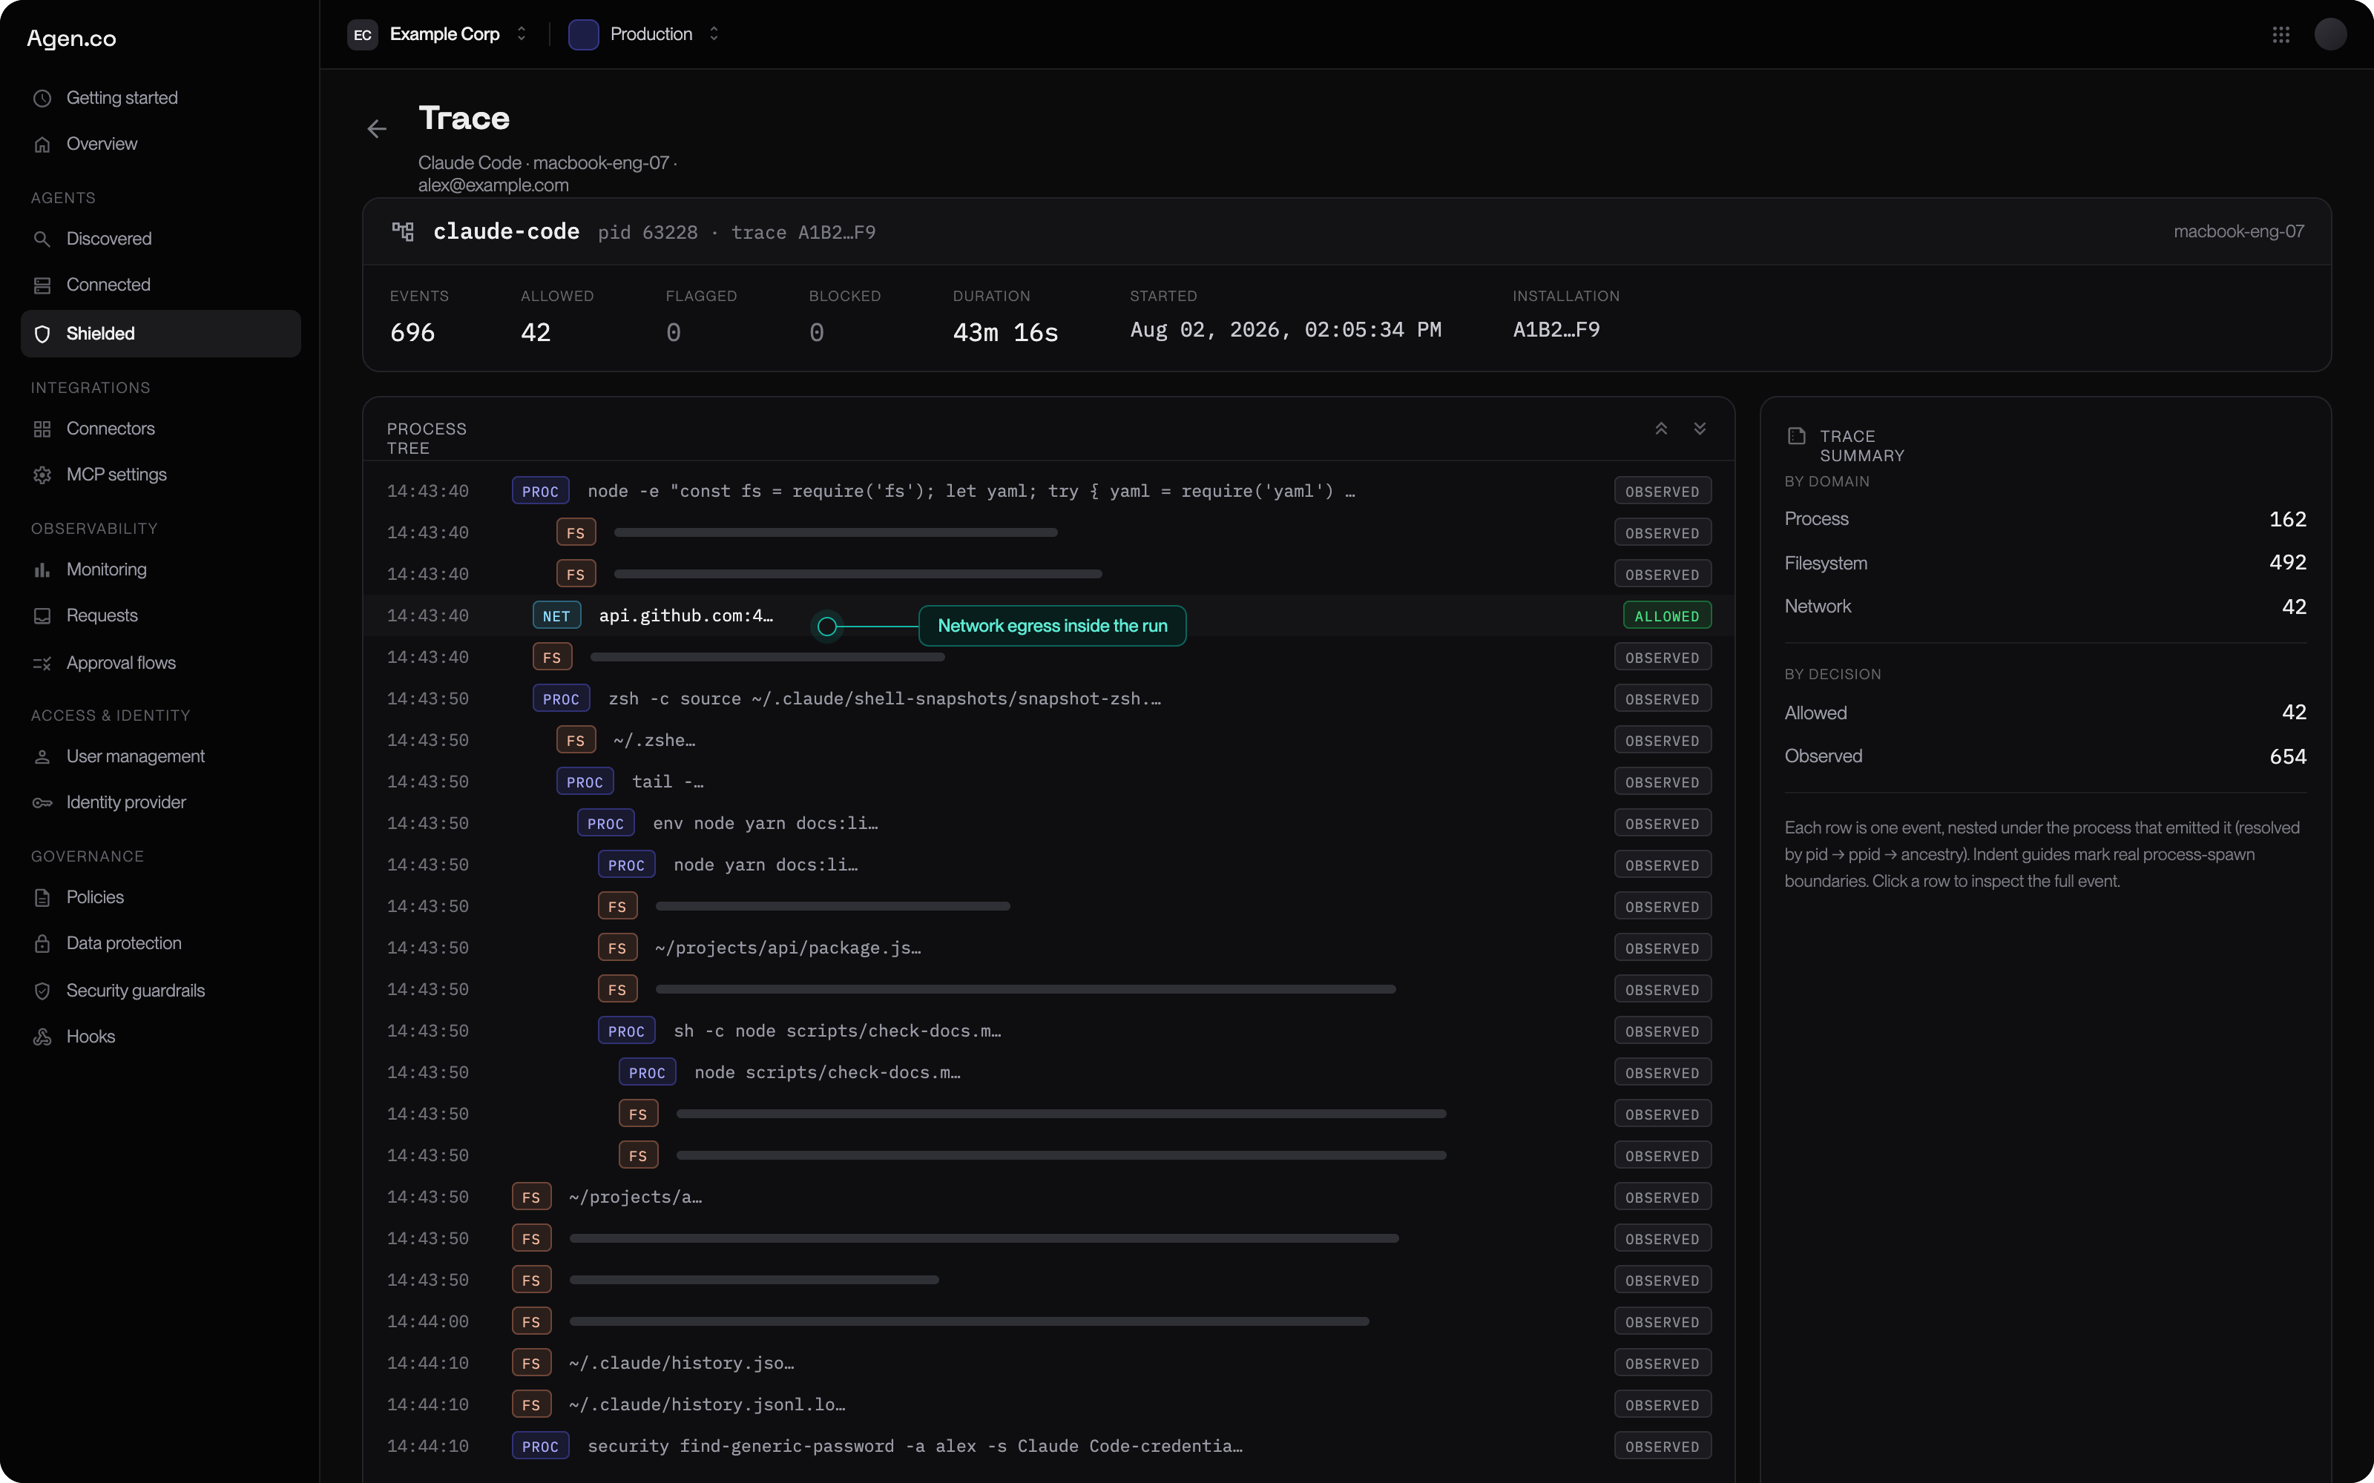Open the user avatar menu
Screen dimensions: 2374x1483
point(2331,34)
